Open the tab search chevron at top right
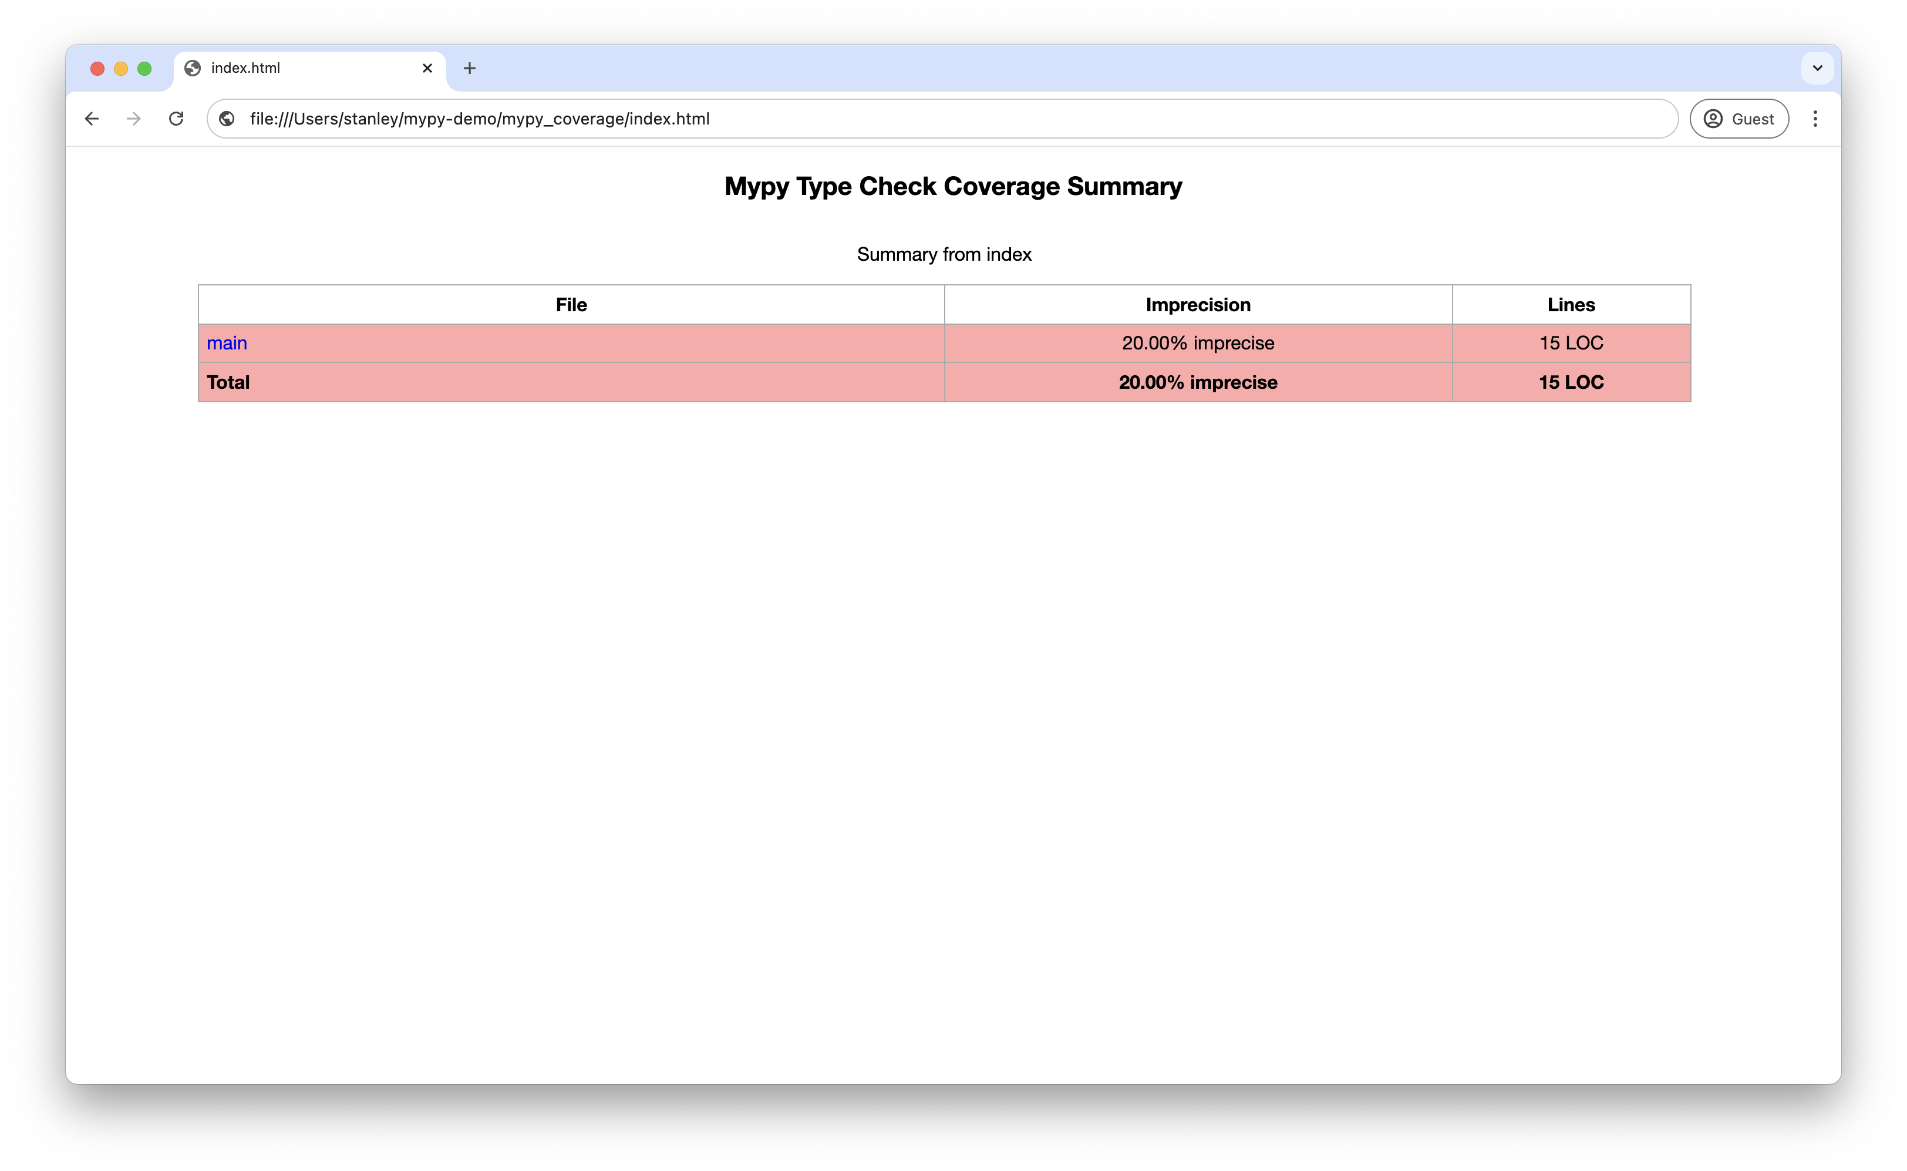The image size is (1907, 1171). [x=1817, y=68]
